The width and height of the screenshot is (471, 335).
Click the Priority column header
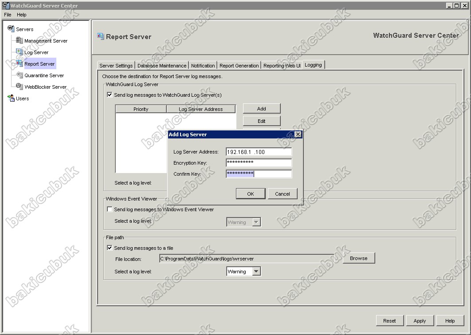[141, 109]
